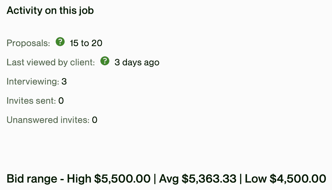Click the Invites sent label
Screen dimensions: 332x190
[x=31, y=101]
